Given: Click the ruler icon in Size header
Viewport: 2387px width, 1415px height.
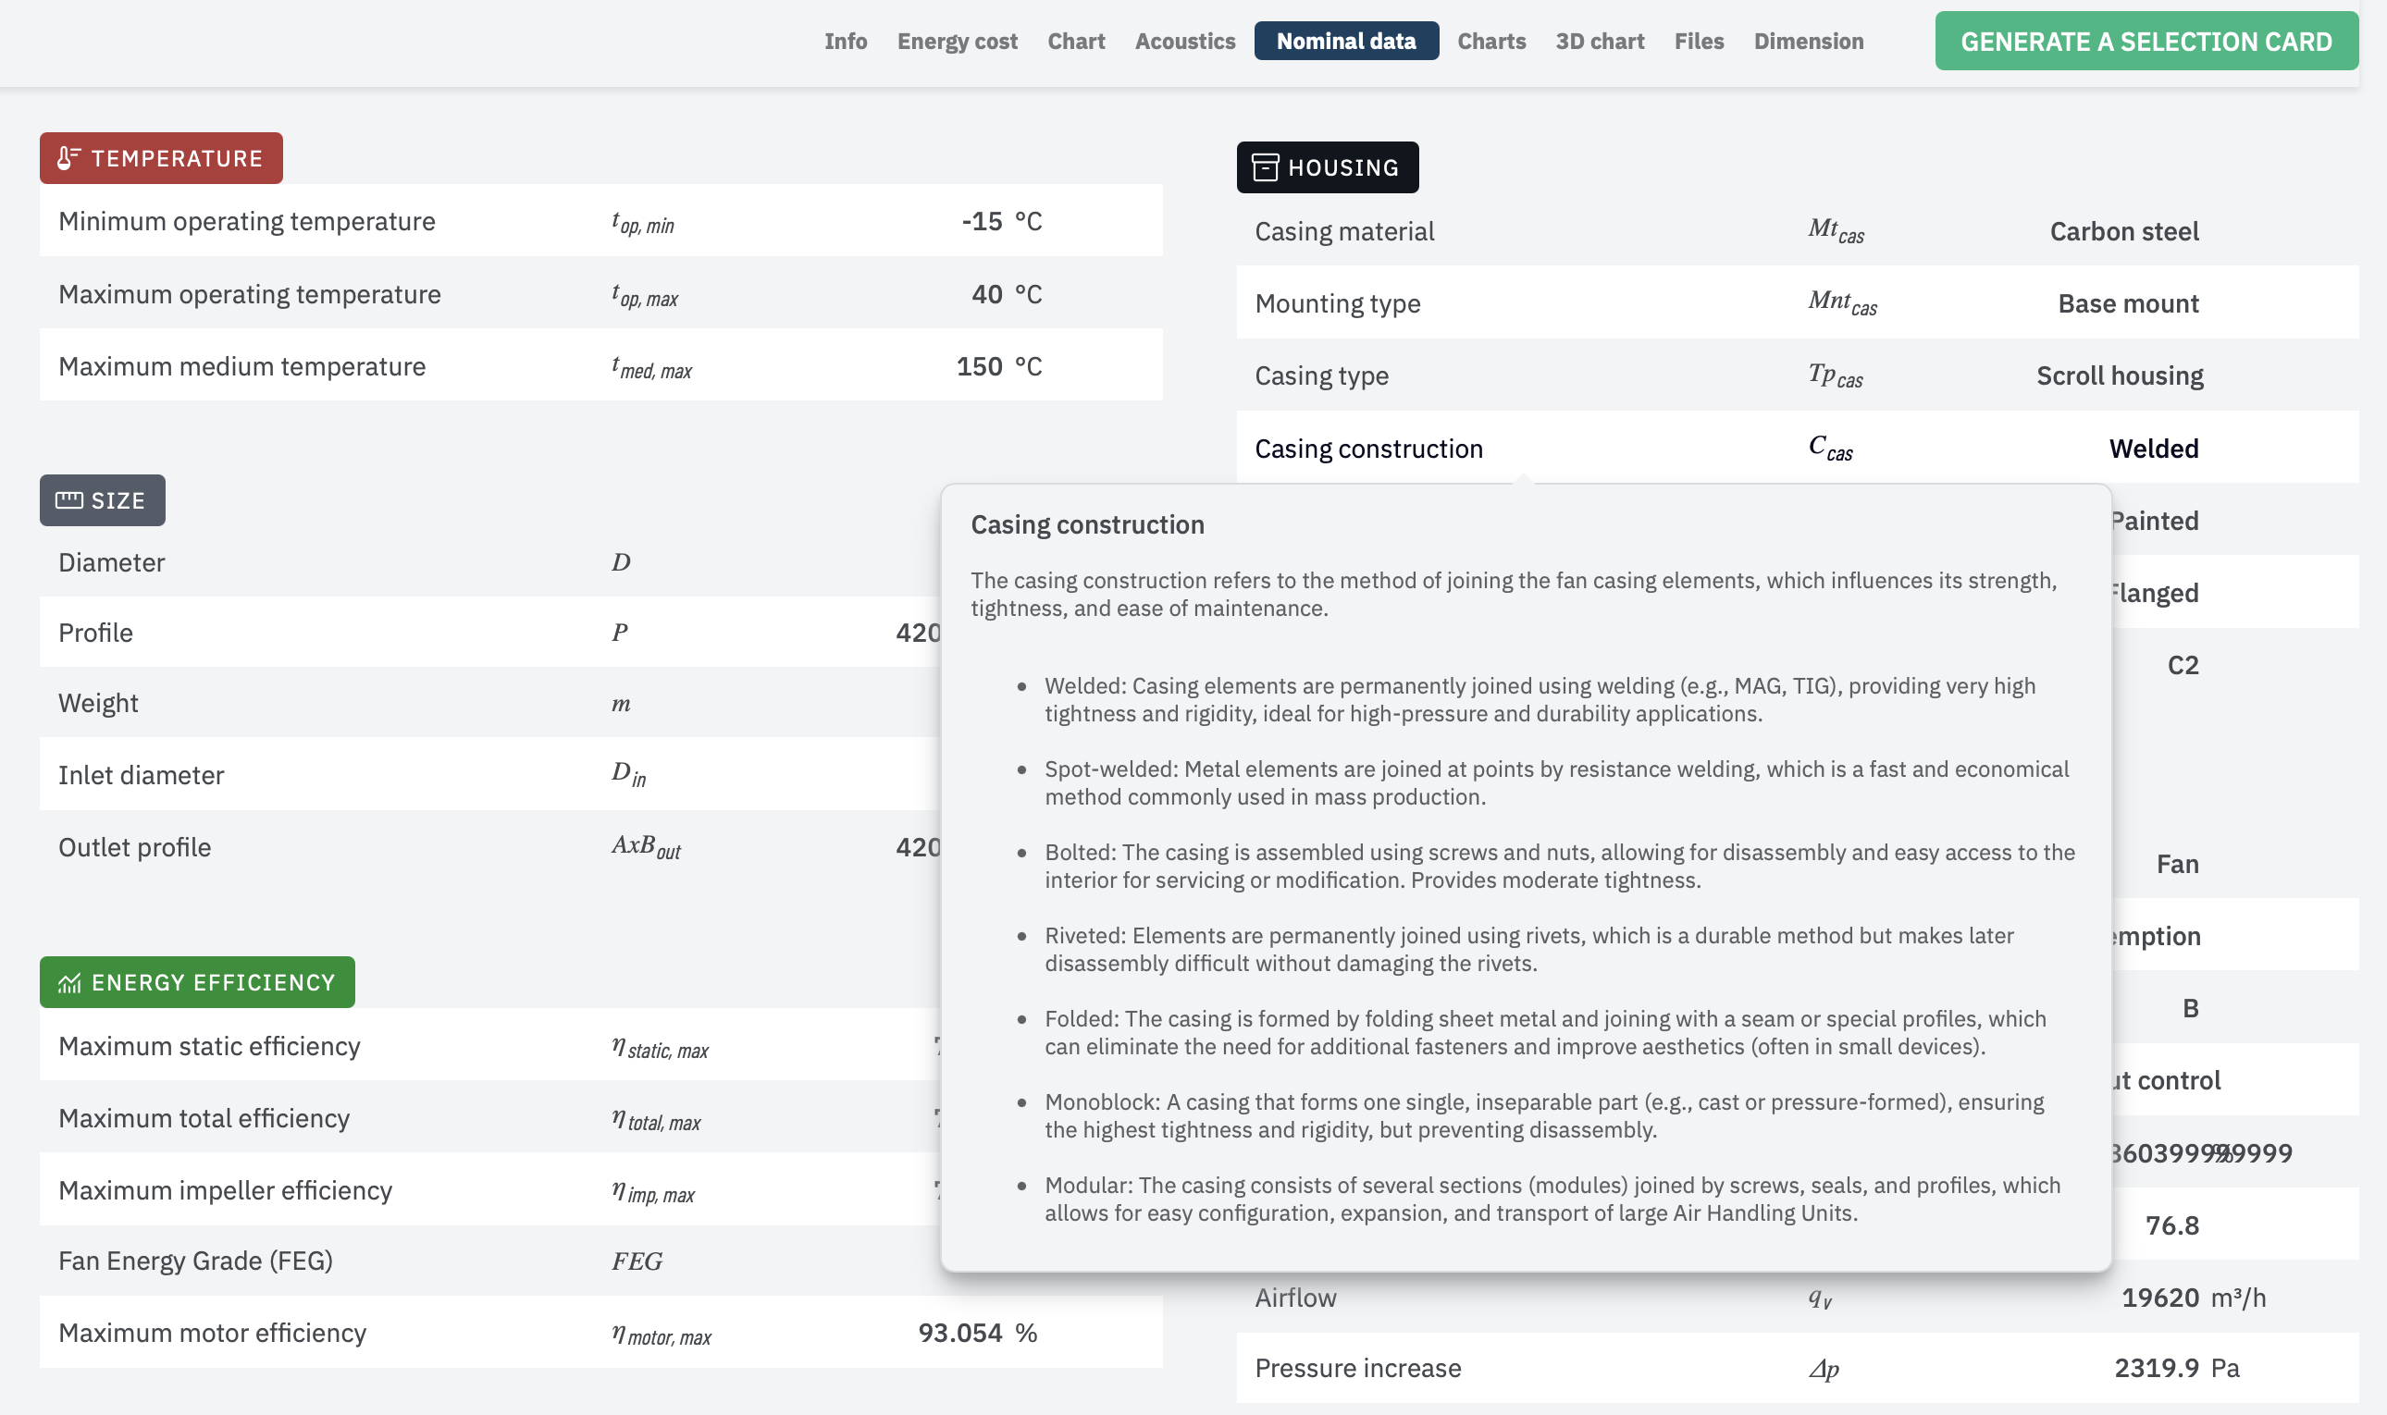Looking at the screenshot, I should click(68, 500).
